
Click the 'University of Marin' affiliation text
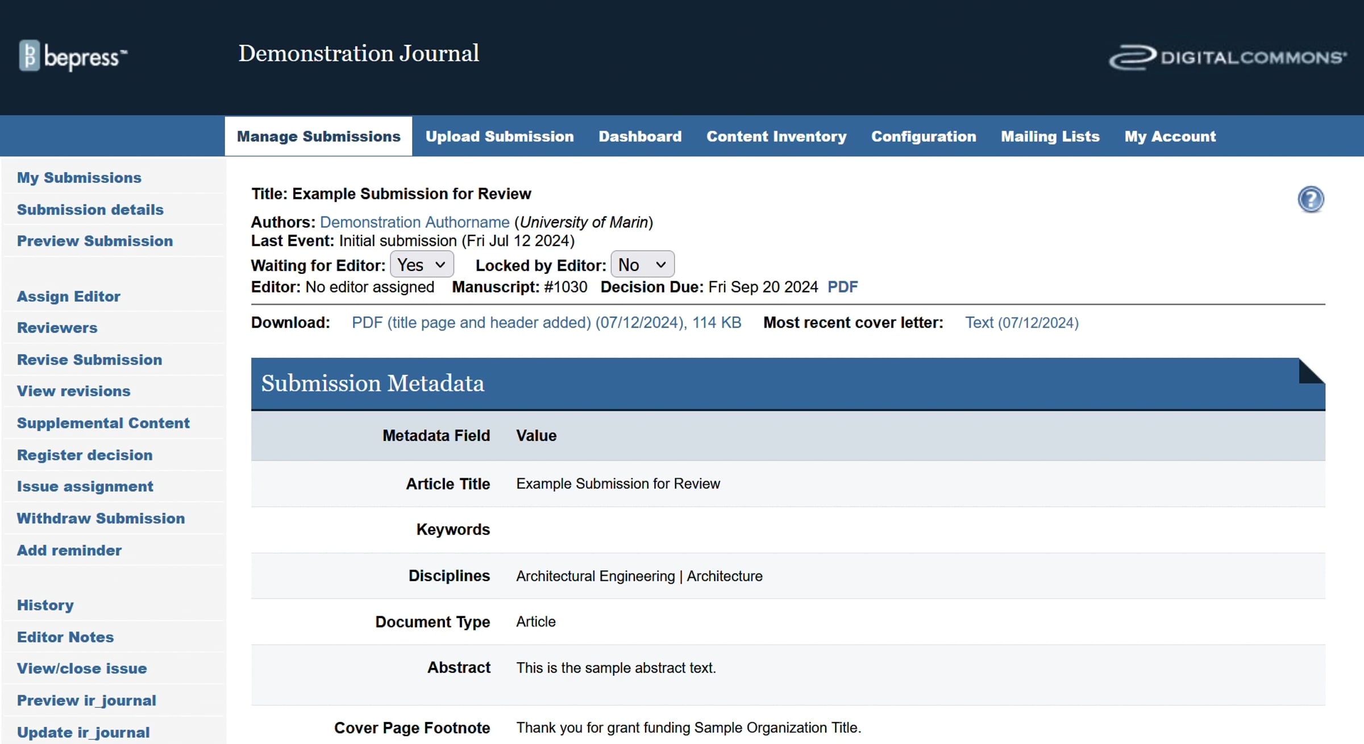point(584,222)
